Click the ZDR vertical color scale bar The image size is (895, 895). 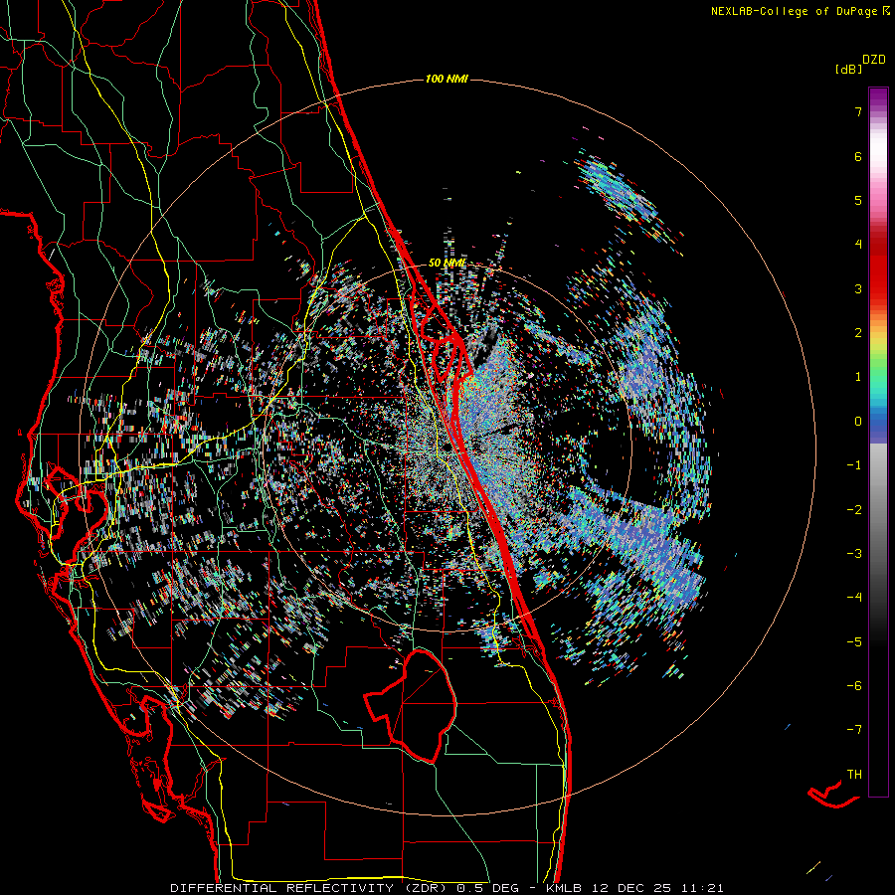pos(878,442)
